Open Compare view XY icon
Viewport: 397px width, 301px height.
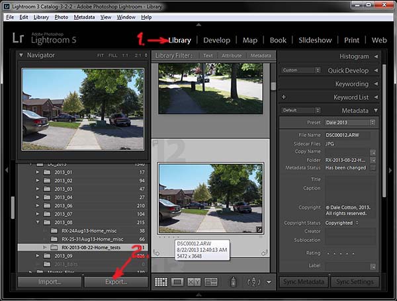click(194, 282)
